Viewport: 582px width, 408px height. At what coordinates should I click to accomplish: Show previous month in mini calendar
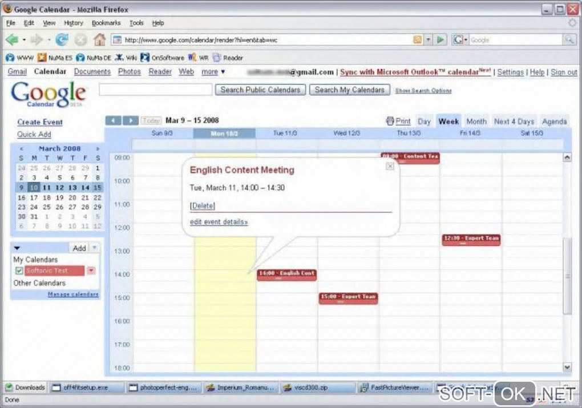(x=22, y=148)
